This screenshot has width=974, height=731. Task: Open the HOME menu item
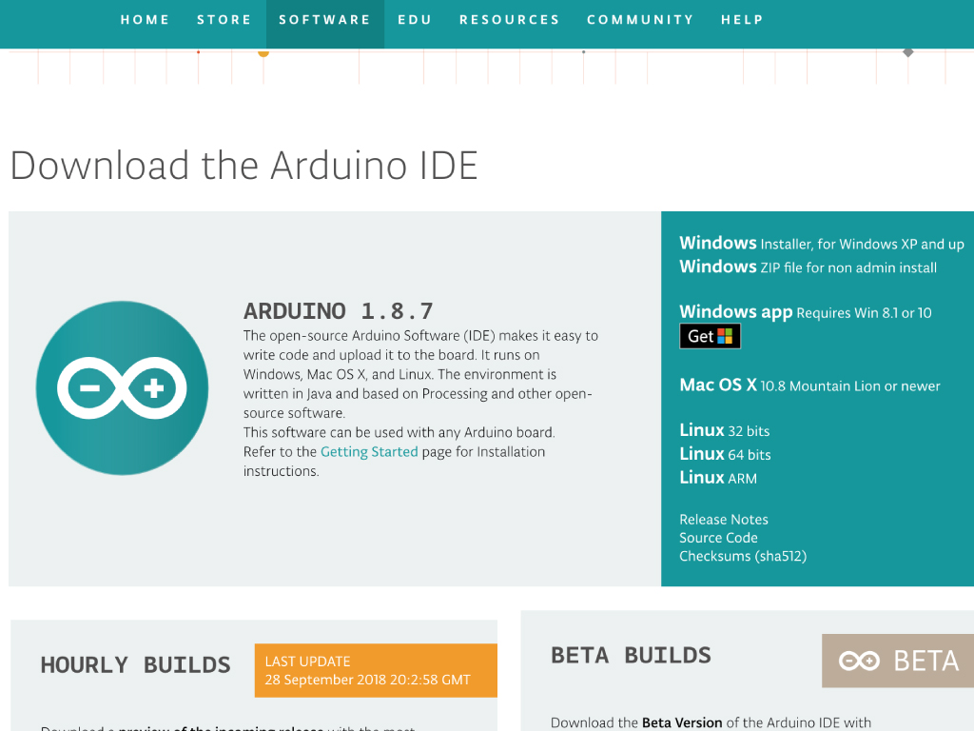pos(145,20)
